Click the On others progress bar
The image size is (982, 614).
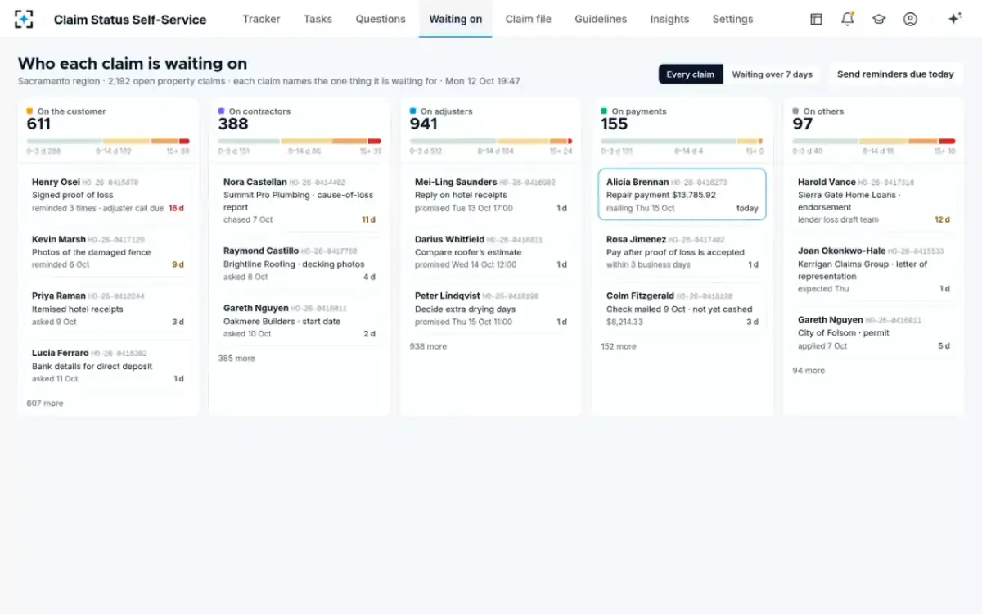point(874,141)
